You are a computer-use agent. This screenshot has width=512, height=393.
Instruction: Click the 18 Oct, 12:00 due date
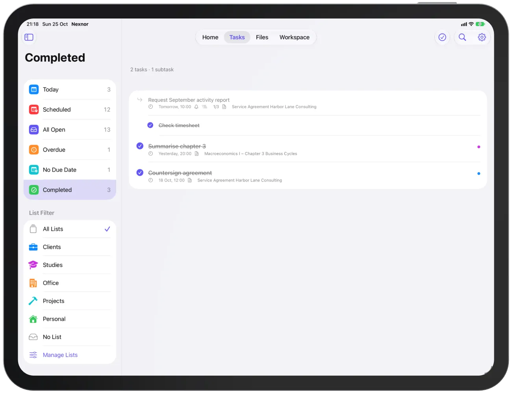pos(171,180)
